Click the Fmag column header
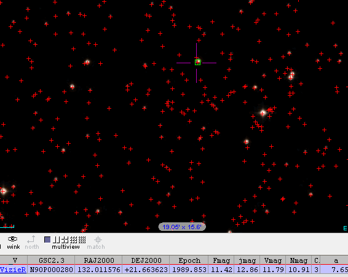The height and width of the screenshot is (277, 348). click(x=221, y=260)
